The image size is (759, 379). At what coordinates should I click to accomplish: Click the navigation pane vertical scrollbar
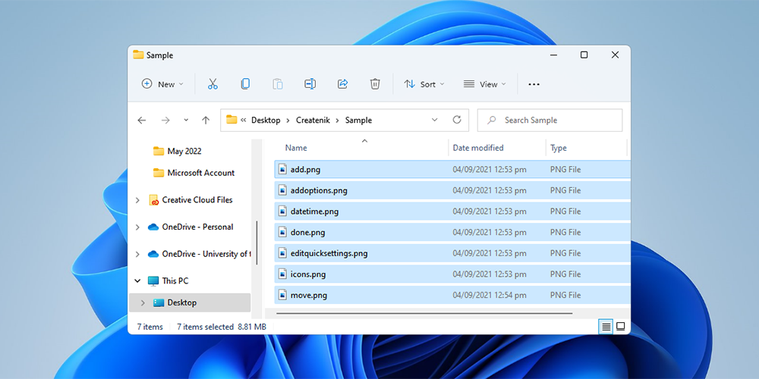point(257,243)
